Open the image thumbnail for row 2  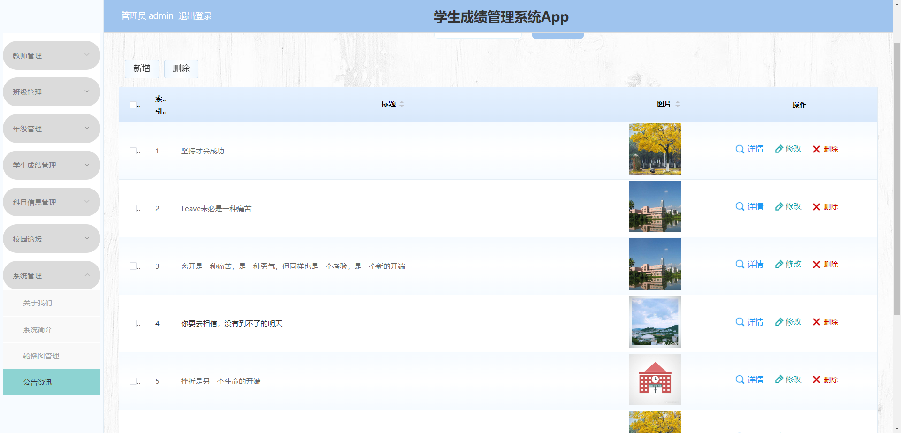coord(655,206)
